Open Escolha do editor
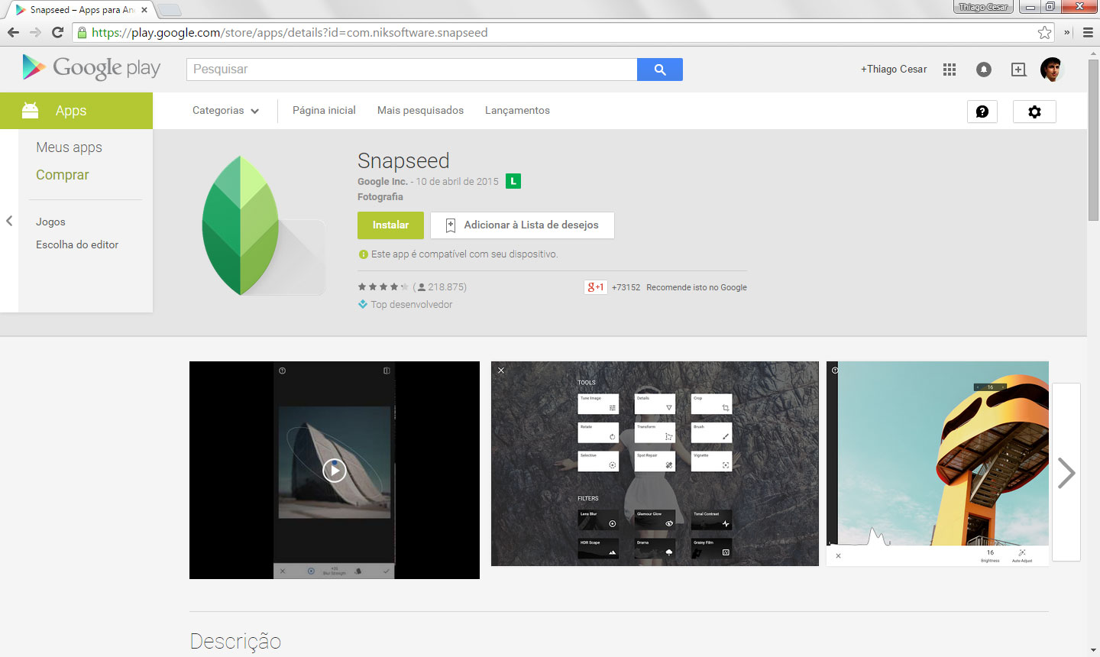Image resolution: width=1100 pixels, height=657 pixels. point(77,244)
